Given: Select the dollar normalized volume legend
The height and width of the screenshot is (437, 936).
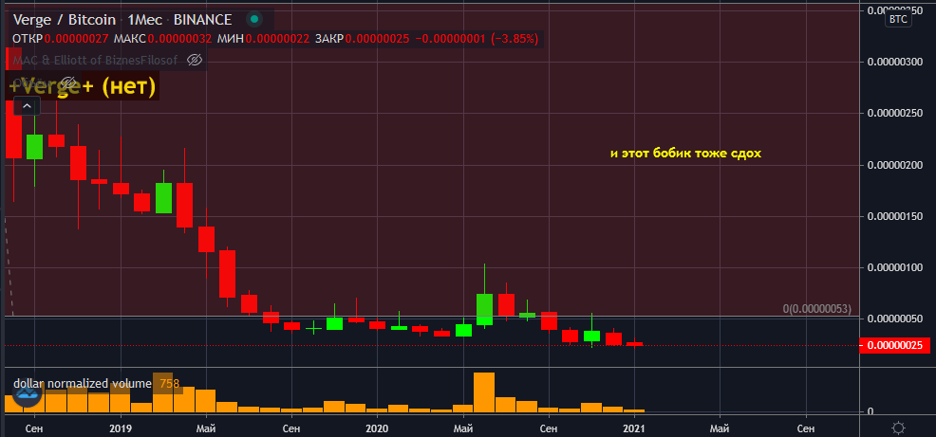Looking at the screenshot, I should (x=83, y=383).
